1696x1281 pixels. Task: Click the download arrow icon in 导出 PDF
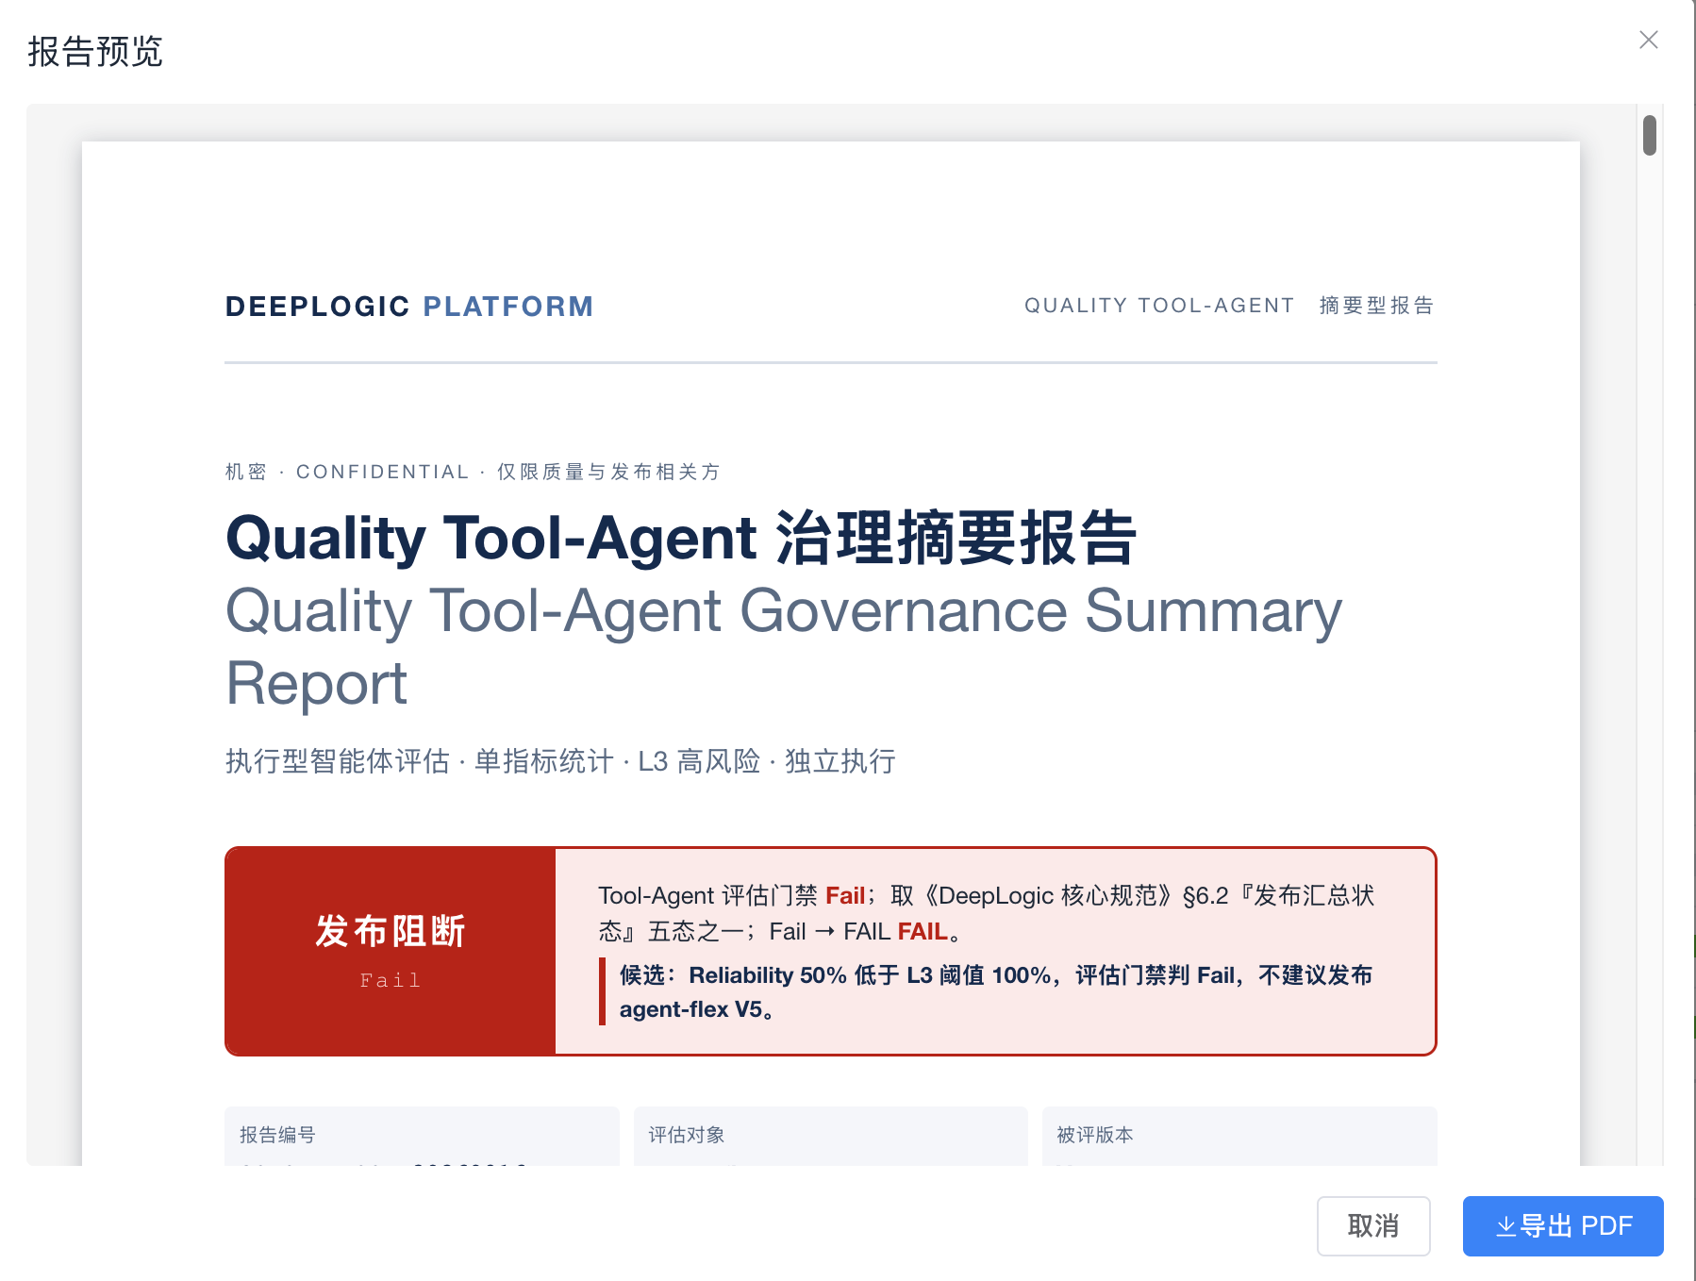tap(1505, 1226)
